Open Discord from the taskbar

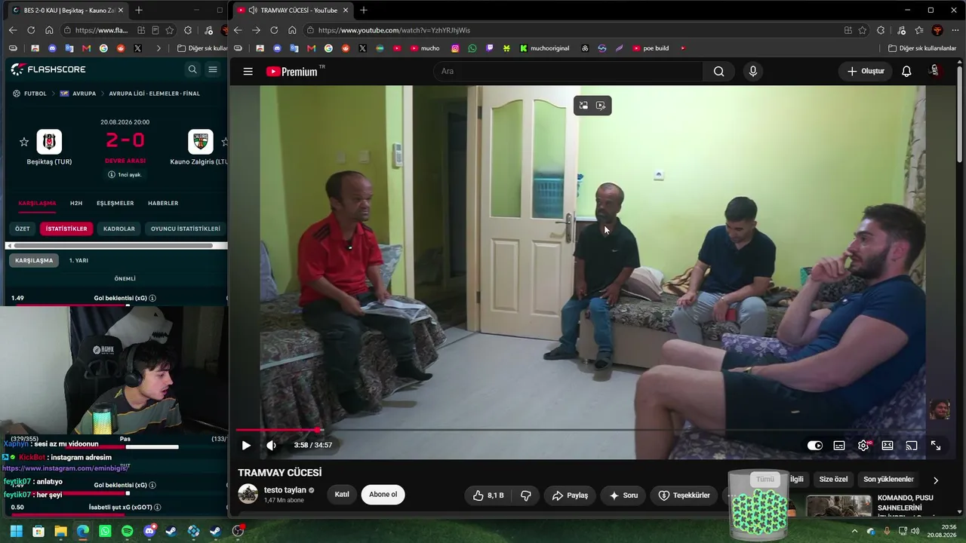pos(149,531)
